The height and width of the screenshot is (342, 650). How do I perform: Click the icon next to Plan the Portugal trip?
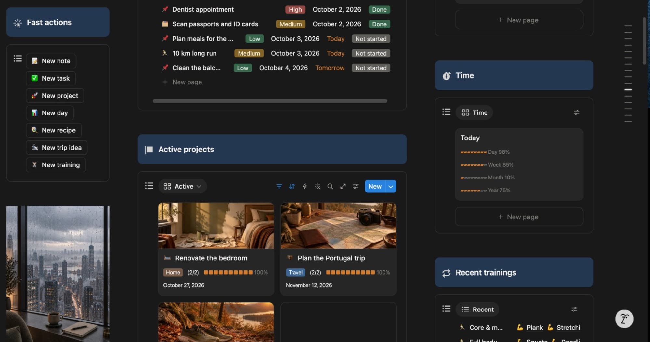[x=290, y=258]
